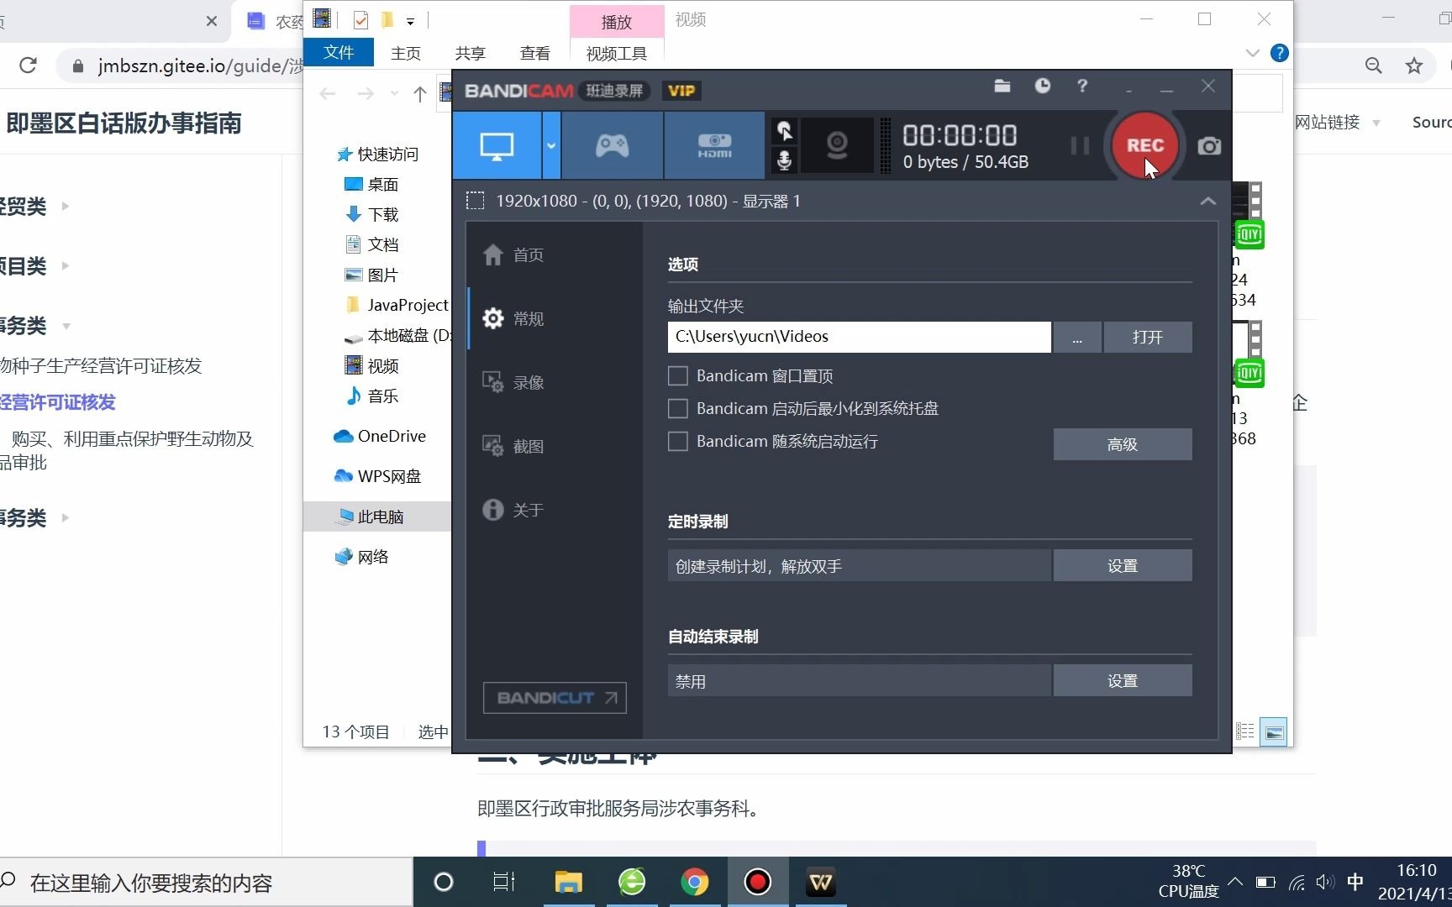The image size is (1452, 907).
Task: Open 共享 ribbon tab in File Explorer
Action: [471, 53]
